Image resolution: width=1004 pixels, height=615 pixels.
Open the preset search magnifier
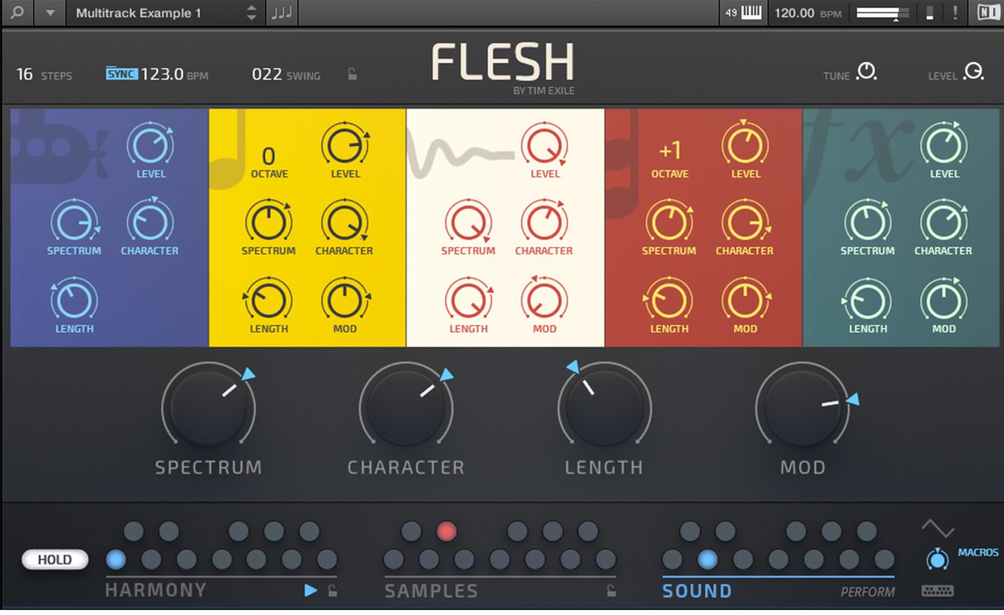(17, 12)
